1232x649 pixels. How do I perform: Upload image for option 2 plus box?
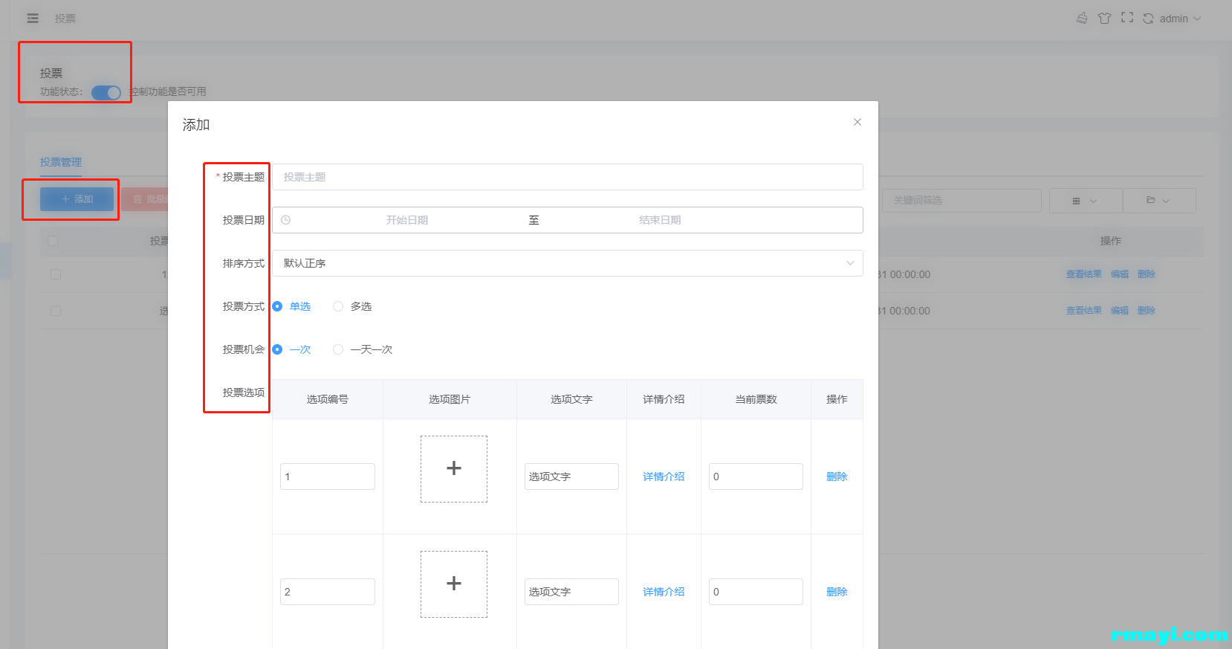click(x=454, y=584)
